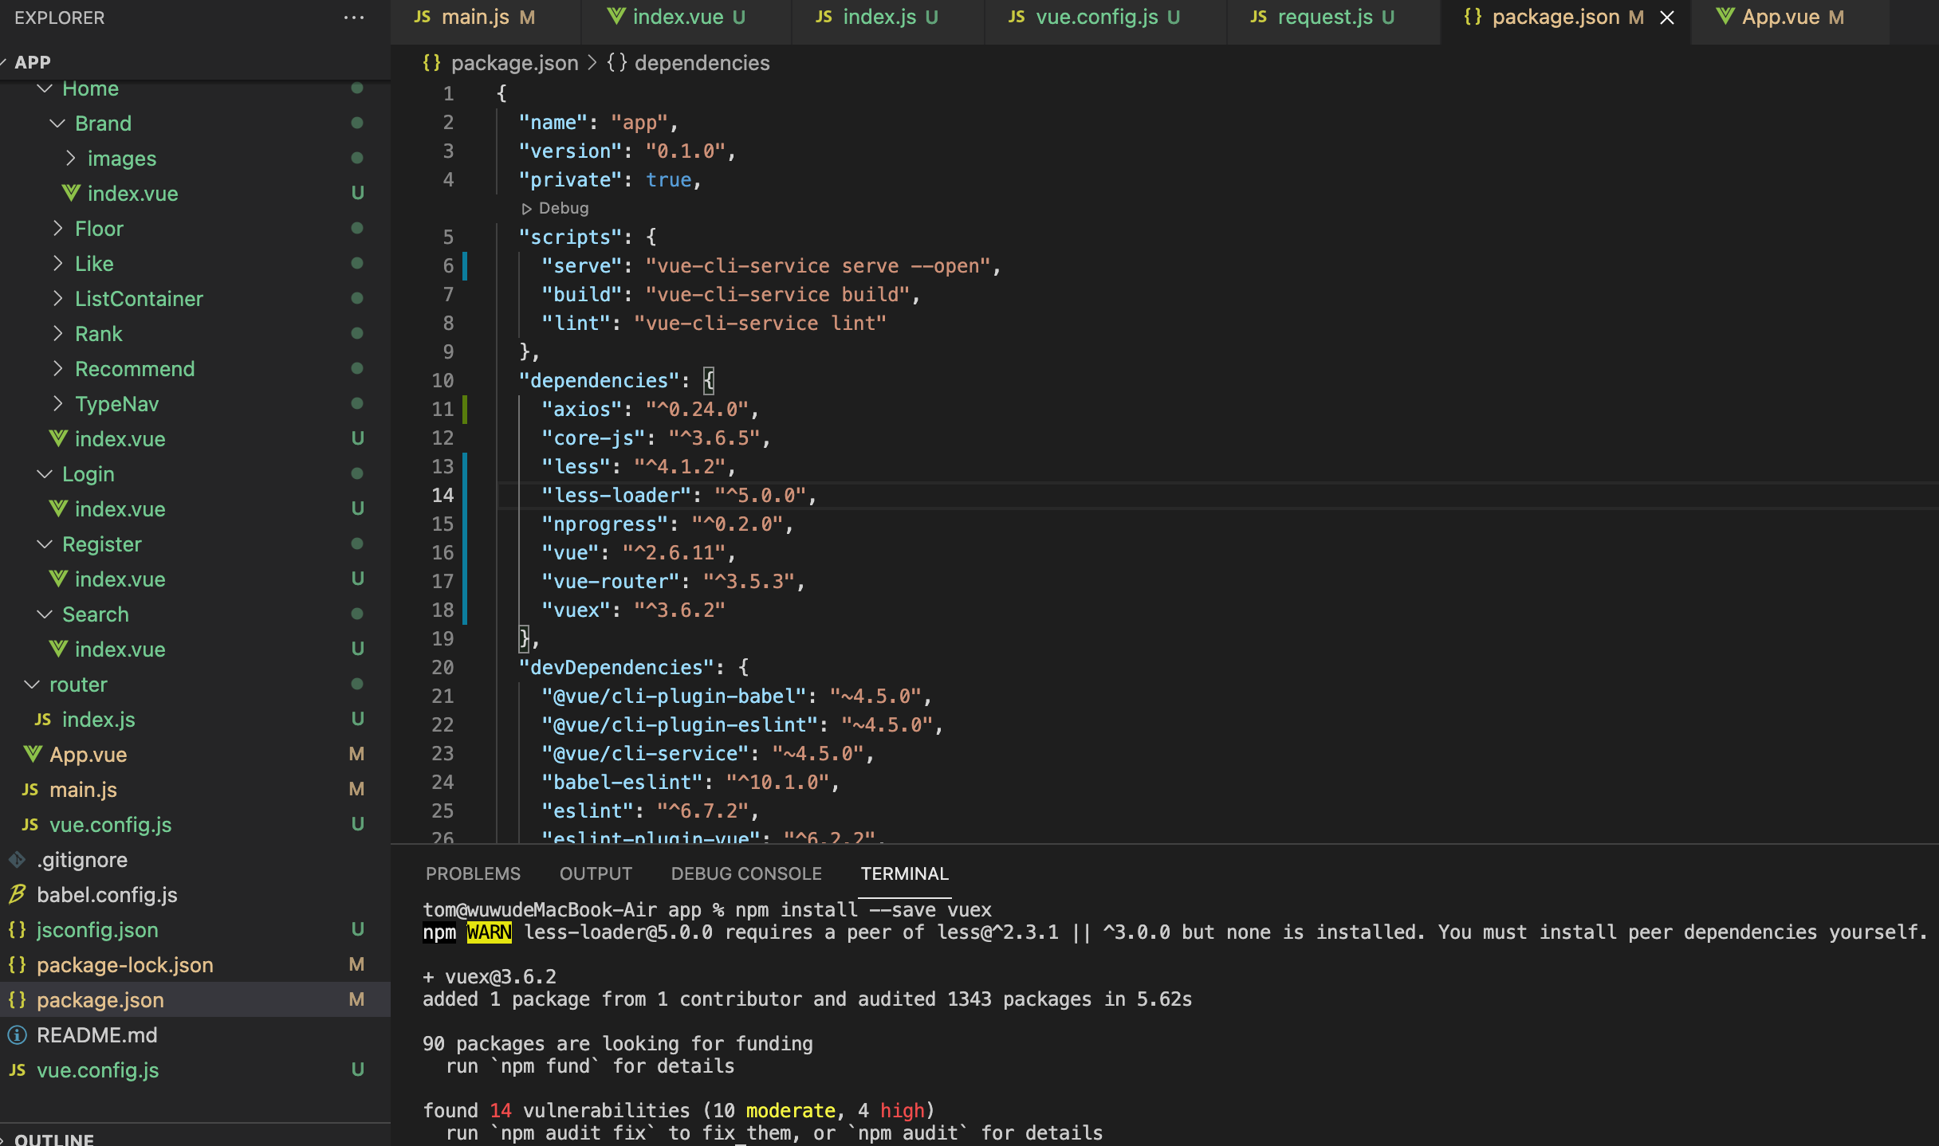This screenshot has height=1146, width=1939.
Task: Click the JS icon on main.js tab
Action: click(423, 17)
